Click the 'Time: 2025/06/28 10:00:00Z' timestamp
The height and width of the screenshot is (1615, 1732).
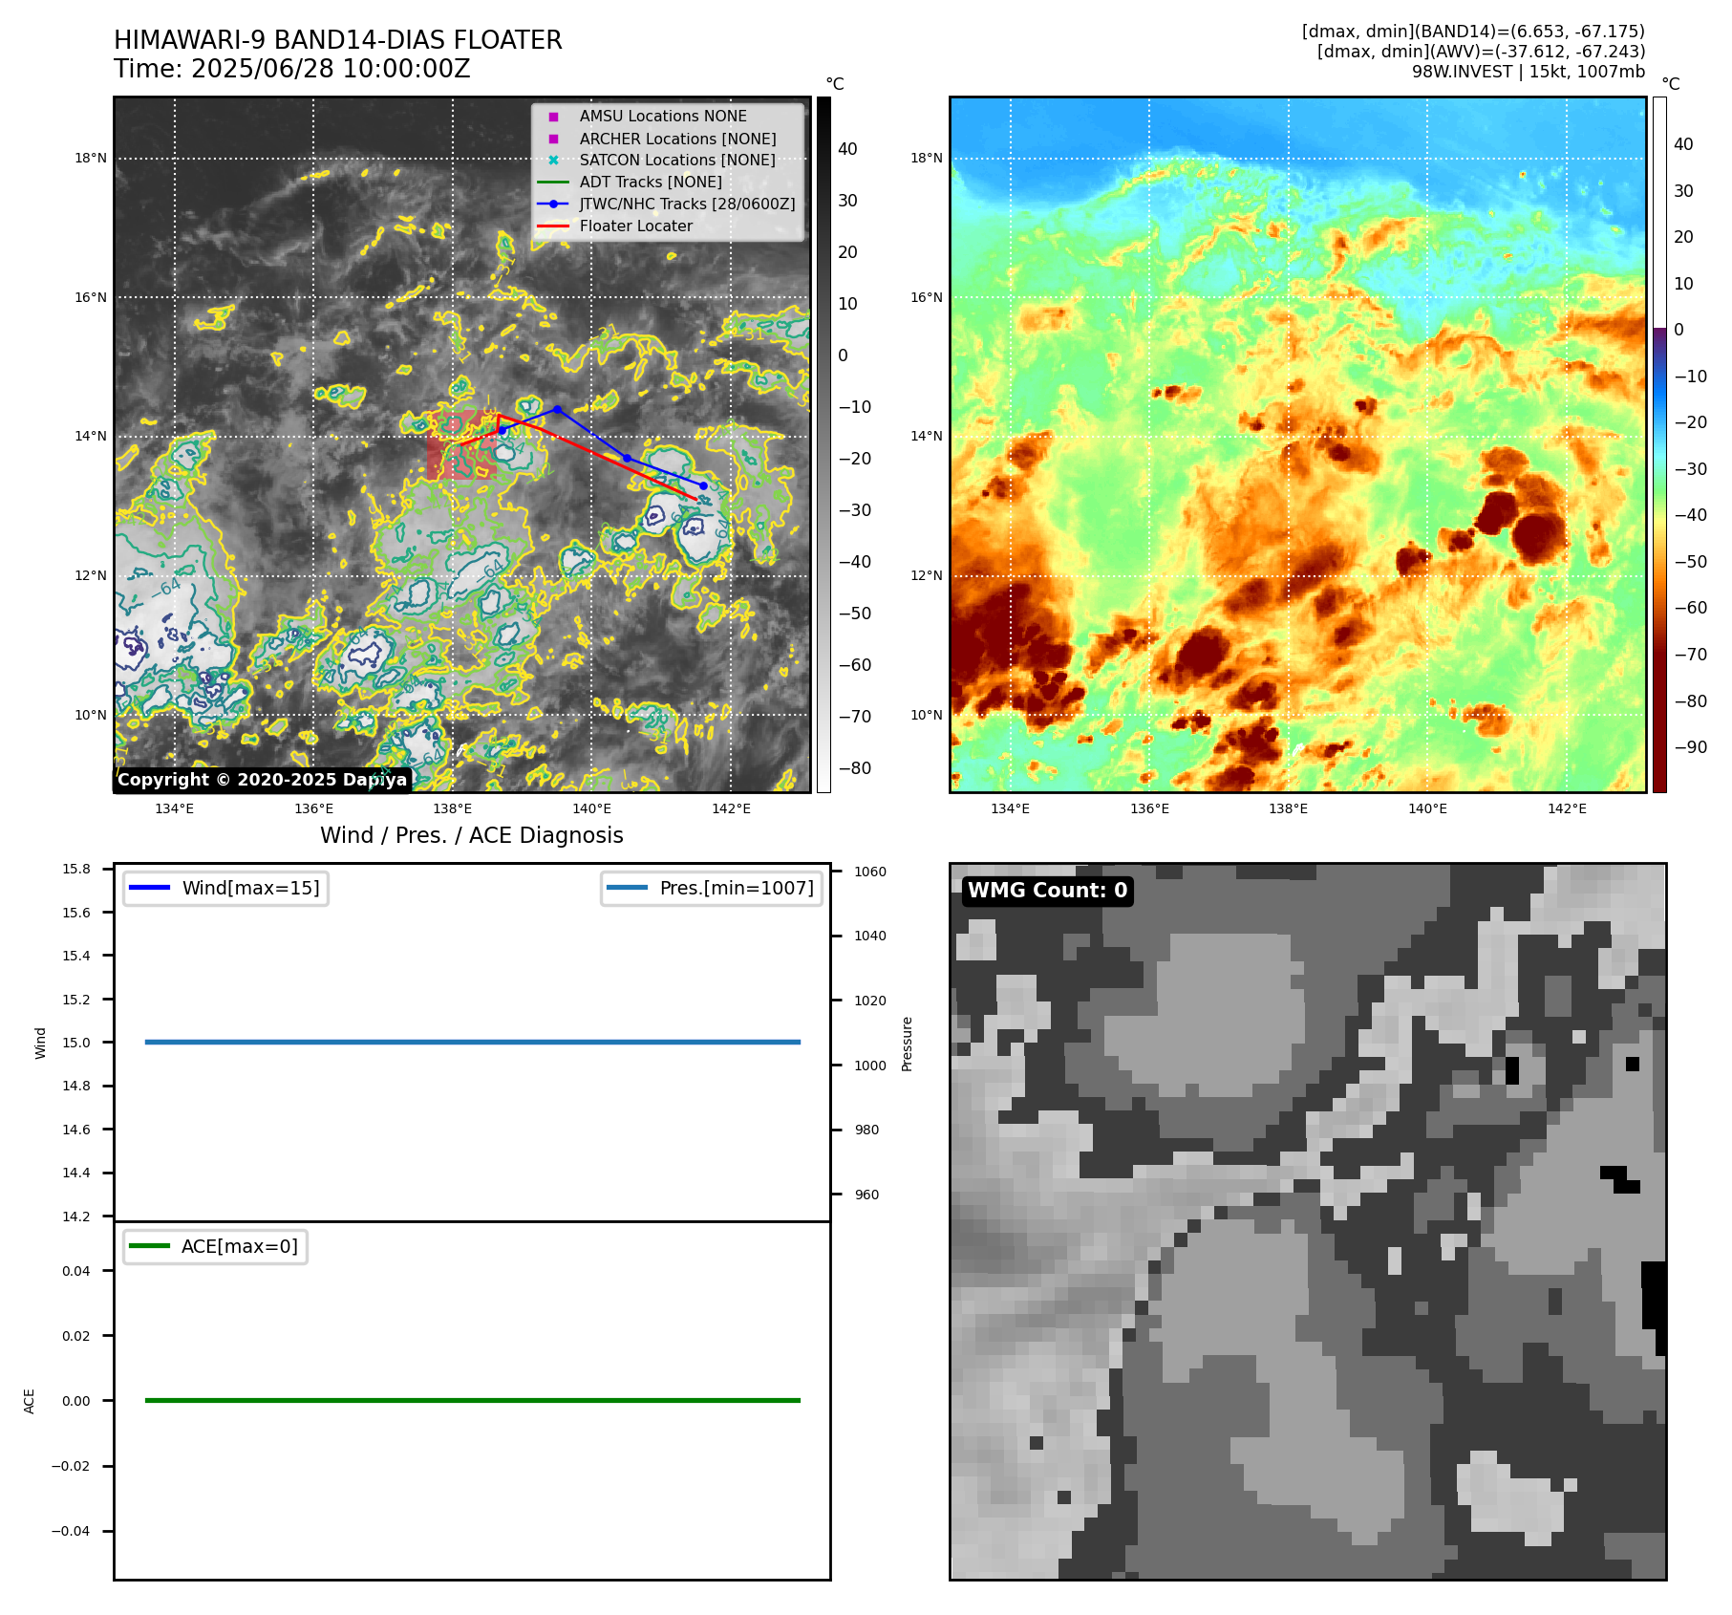[292, 69]
